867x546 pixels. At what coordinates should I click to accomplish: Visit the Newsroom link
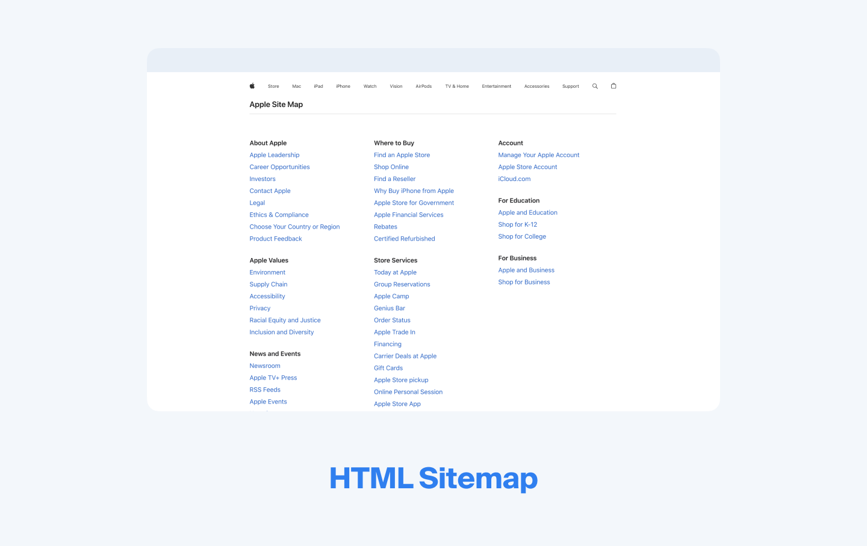265,366
